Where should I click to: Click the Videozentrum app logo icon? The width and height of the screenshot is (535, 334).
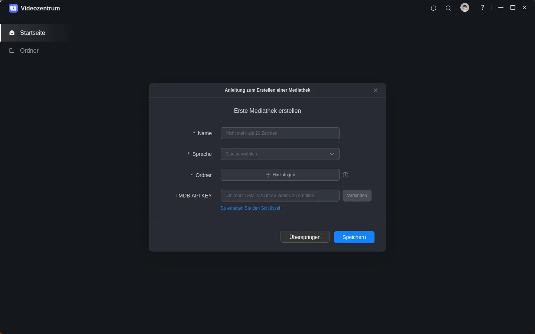pos(13,8)
